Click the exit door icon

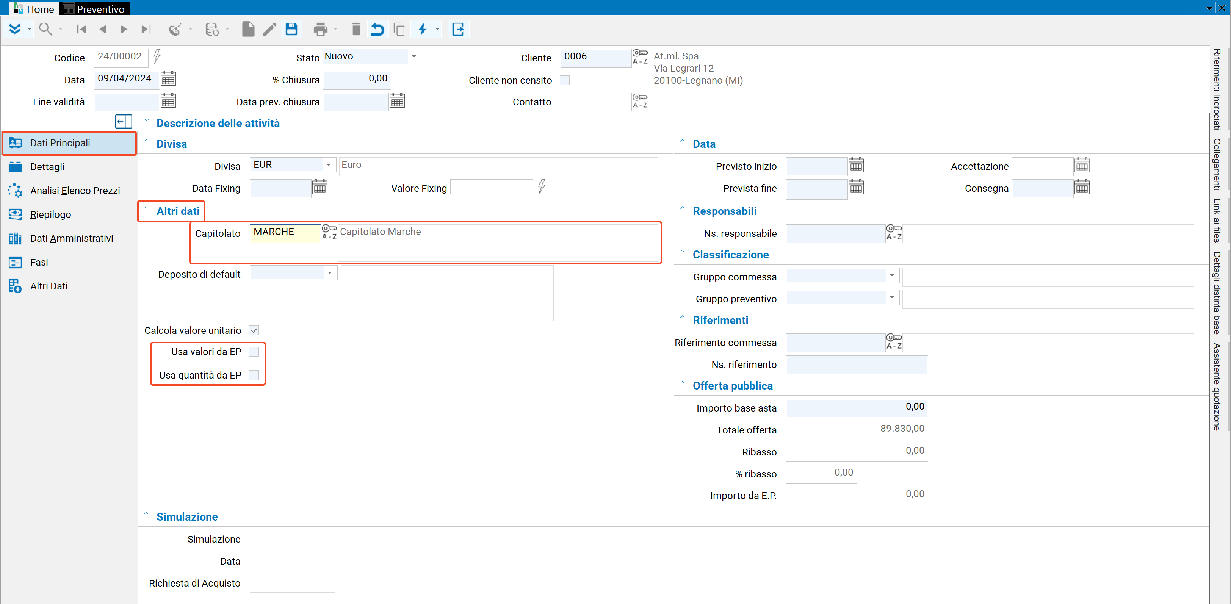(458, 29)
